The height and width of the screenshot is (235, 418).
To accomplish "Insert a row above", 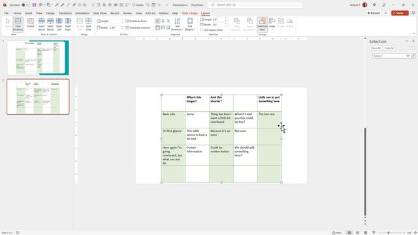I will pos(42,24).
